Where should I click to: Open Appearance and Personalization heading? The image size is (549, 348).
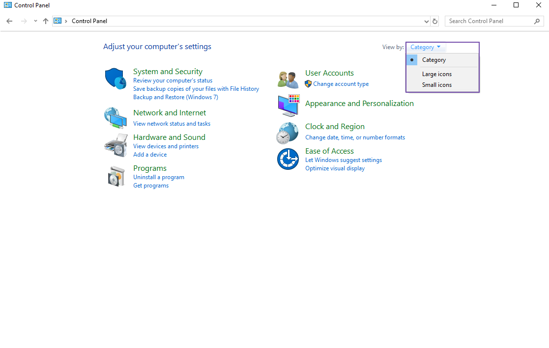pos(359,104)
